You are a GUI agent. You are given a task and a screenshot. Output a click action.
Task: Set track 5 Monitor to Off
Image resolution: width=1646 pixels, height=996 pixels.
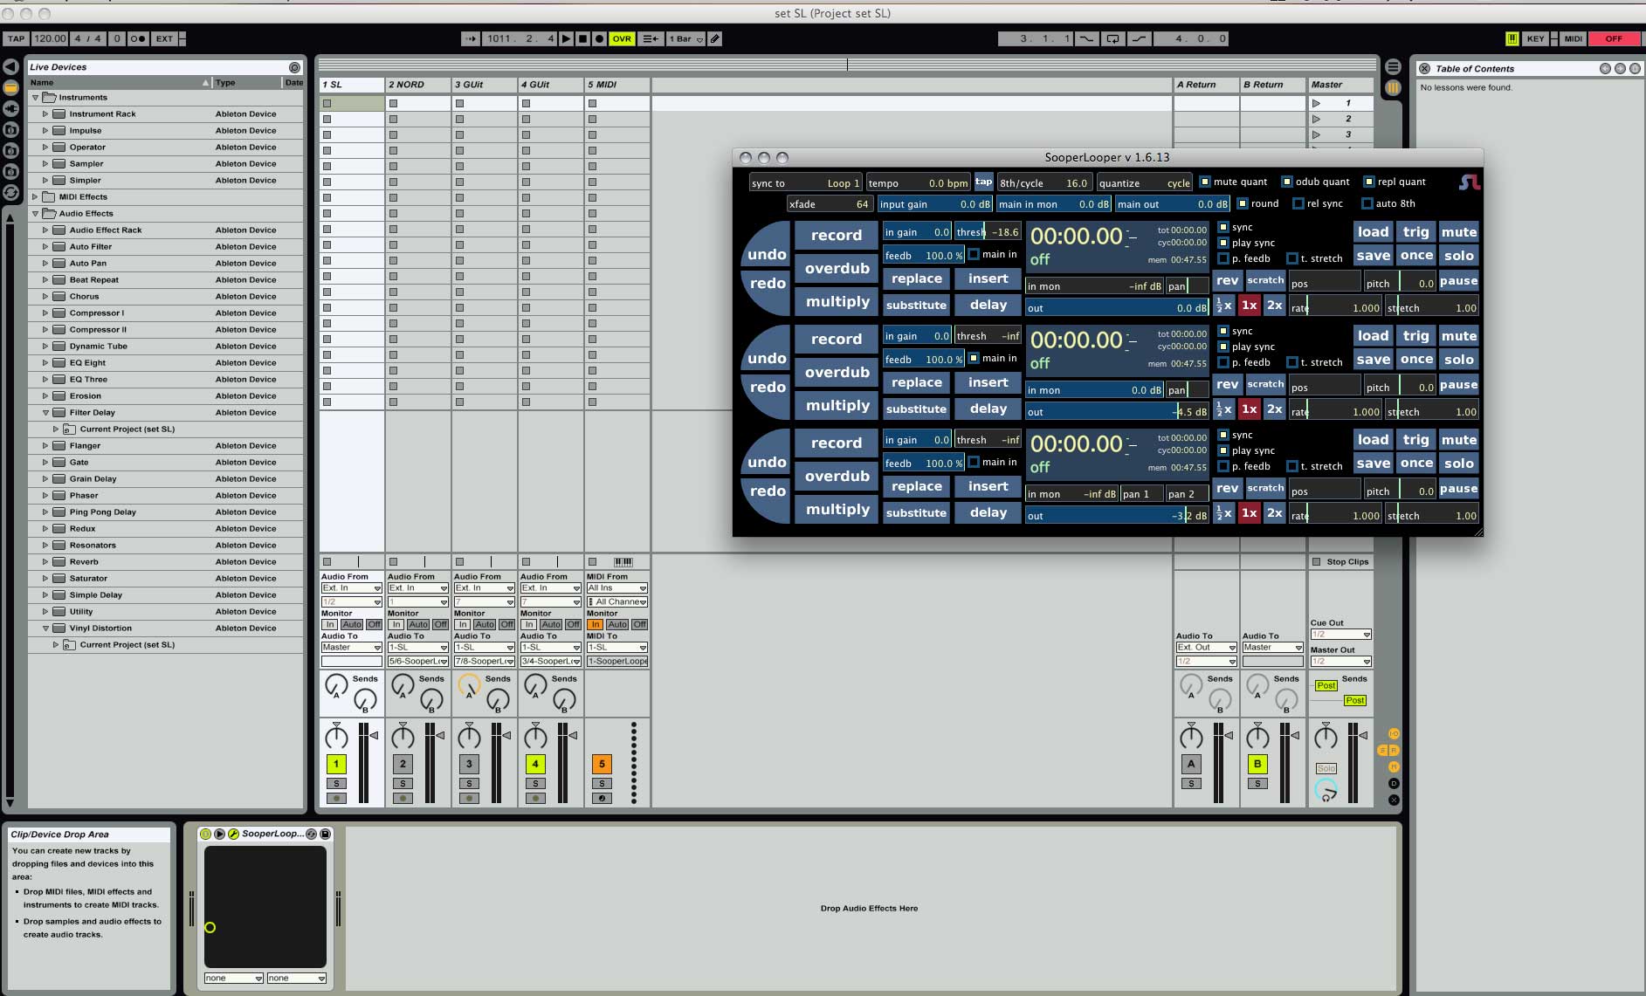[x=639, y=625]
